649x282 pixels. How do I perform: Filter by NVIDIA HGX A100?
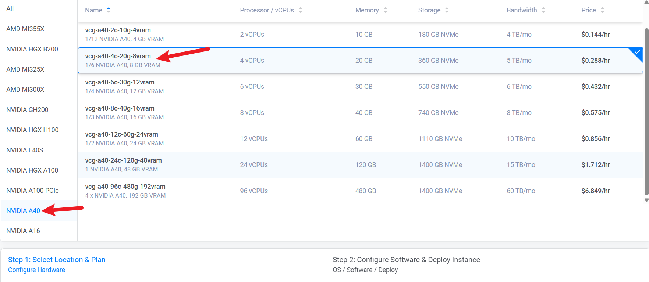pyautogui.click(x=32, y=170)
